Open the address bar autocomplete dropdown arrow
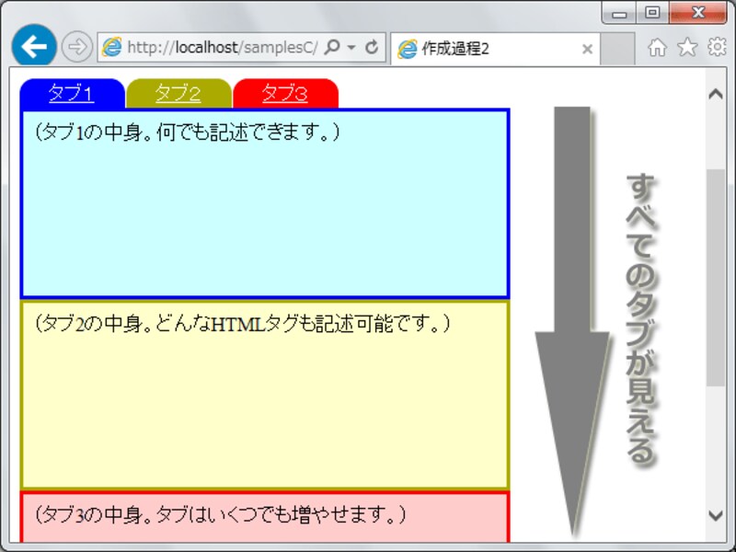736x552 pixels. click(x=351, y=48)
